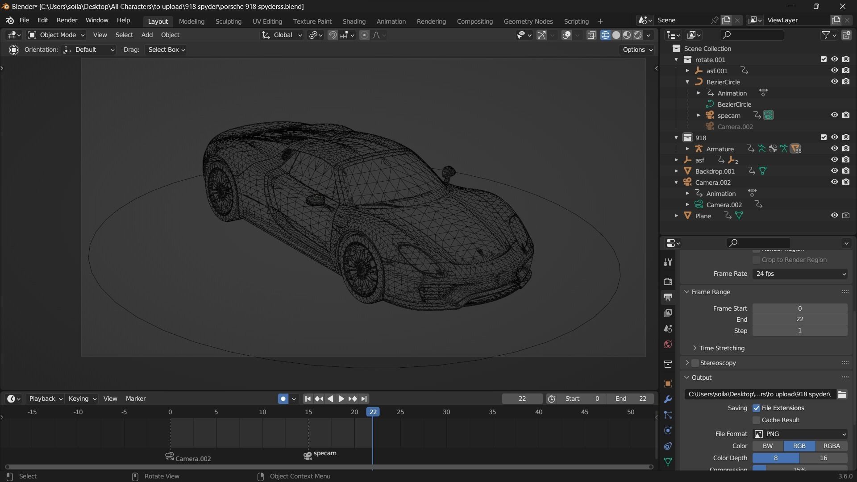Open the Frame Rate dropdown

pyautogui.click(x=800, y=274)
